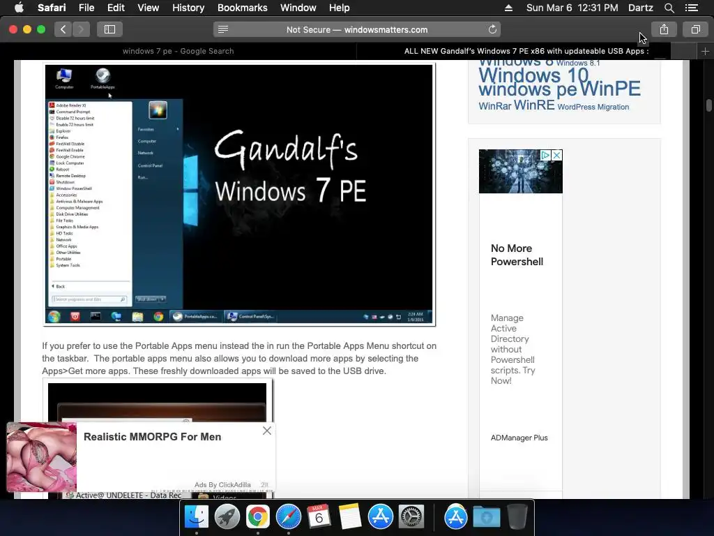
Task: Click the WinRE tag link
Action: click(x=534, y=105)
